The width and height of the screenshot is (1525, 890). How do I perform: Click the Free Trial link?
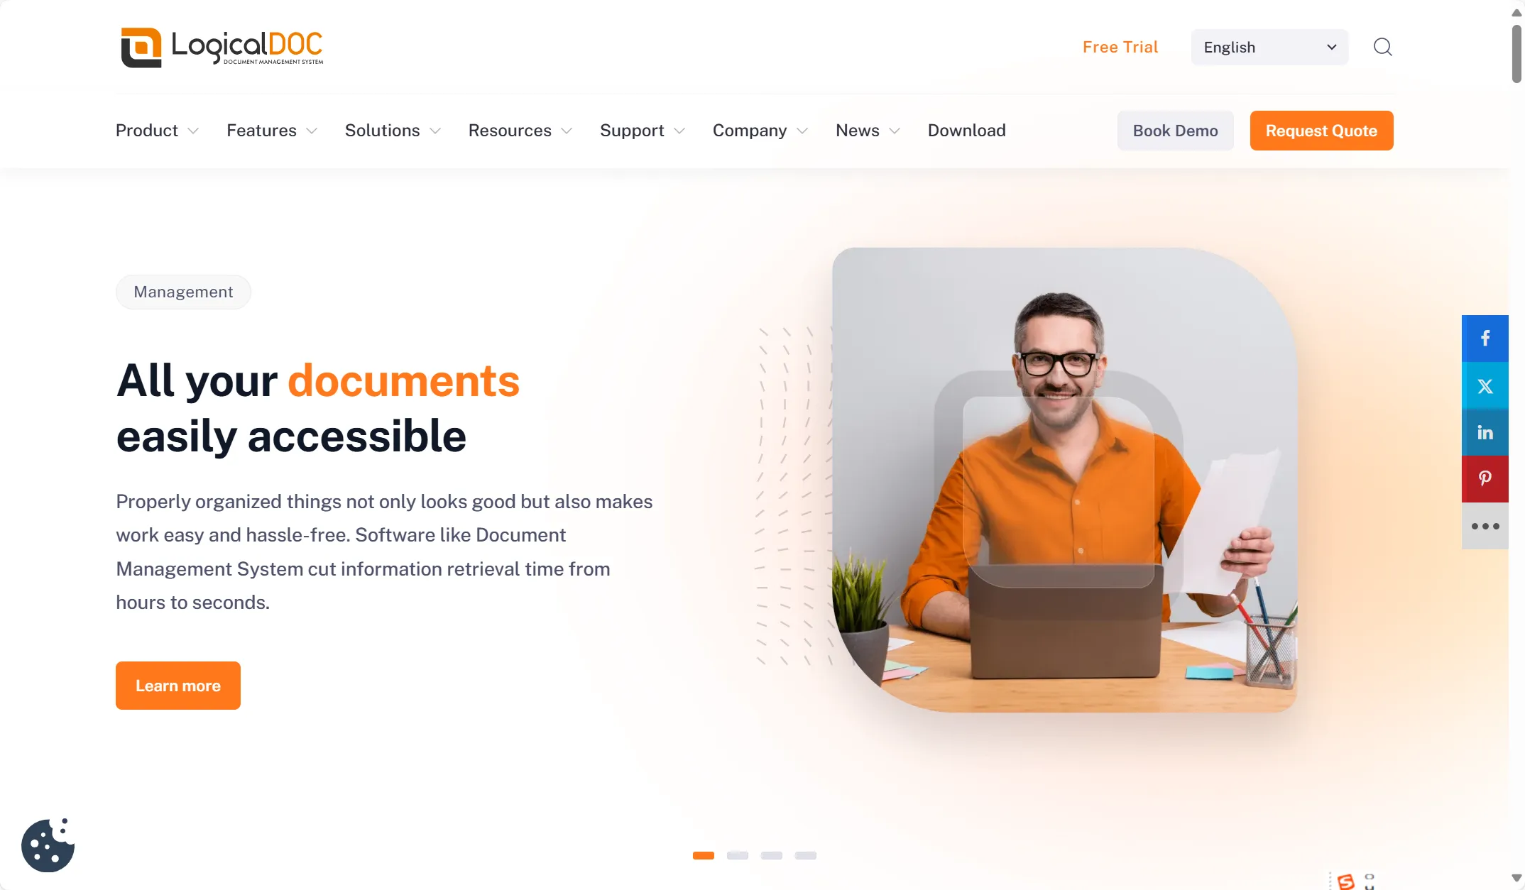coord(1120,47)
